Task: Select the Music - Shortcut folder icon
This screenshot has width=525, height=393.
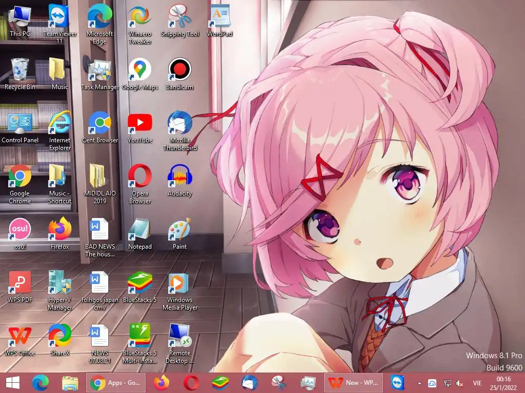Action: coord(59,184)
